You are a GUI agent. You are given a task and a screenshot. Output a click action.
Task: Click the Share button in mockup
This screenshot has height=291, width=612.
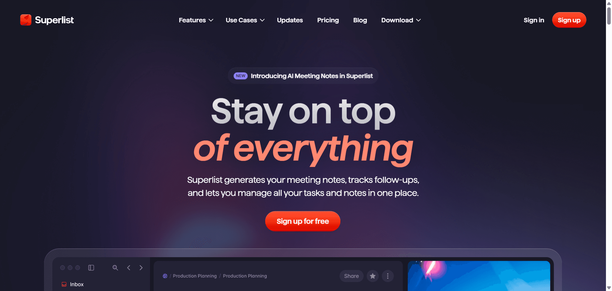pyautogui.click(x=351, y=276)
